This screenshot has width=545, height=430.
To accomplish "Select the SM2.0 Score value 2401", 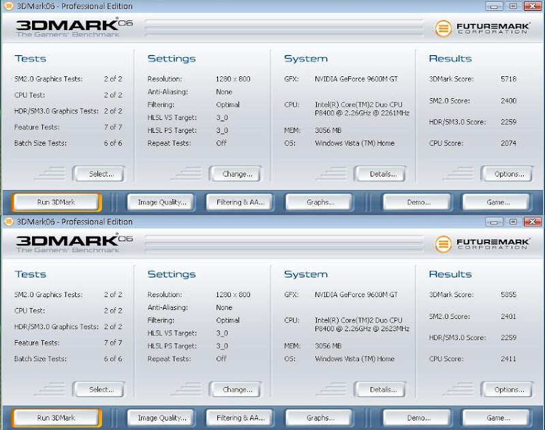I will pos(508,316).
